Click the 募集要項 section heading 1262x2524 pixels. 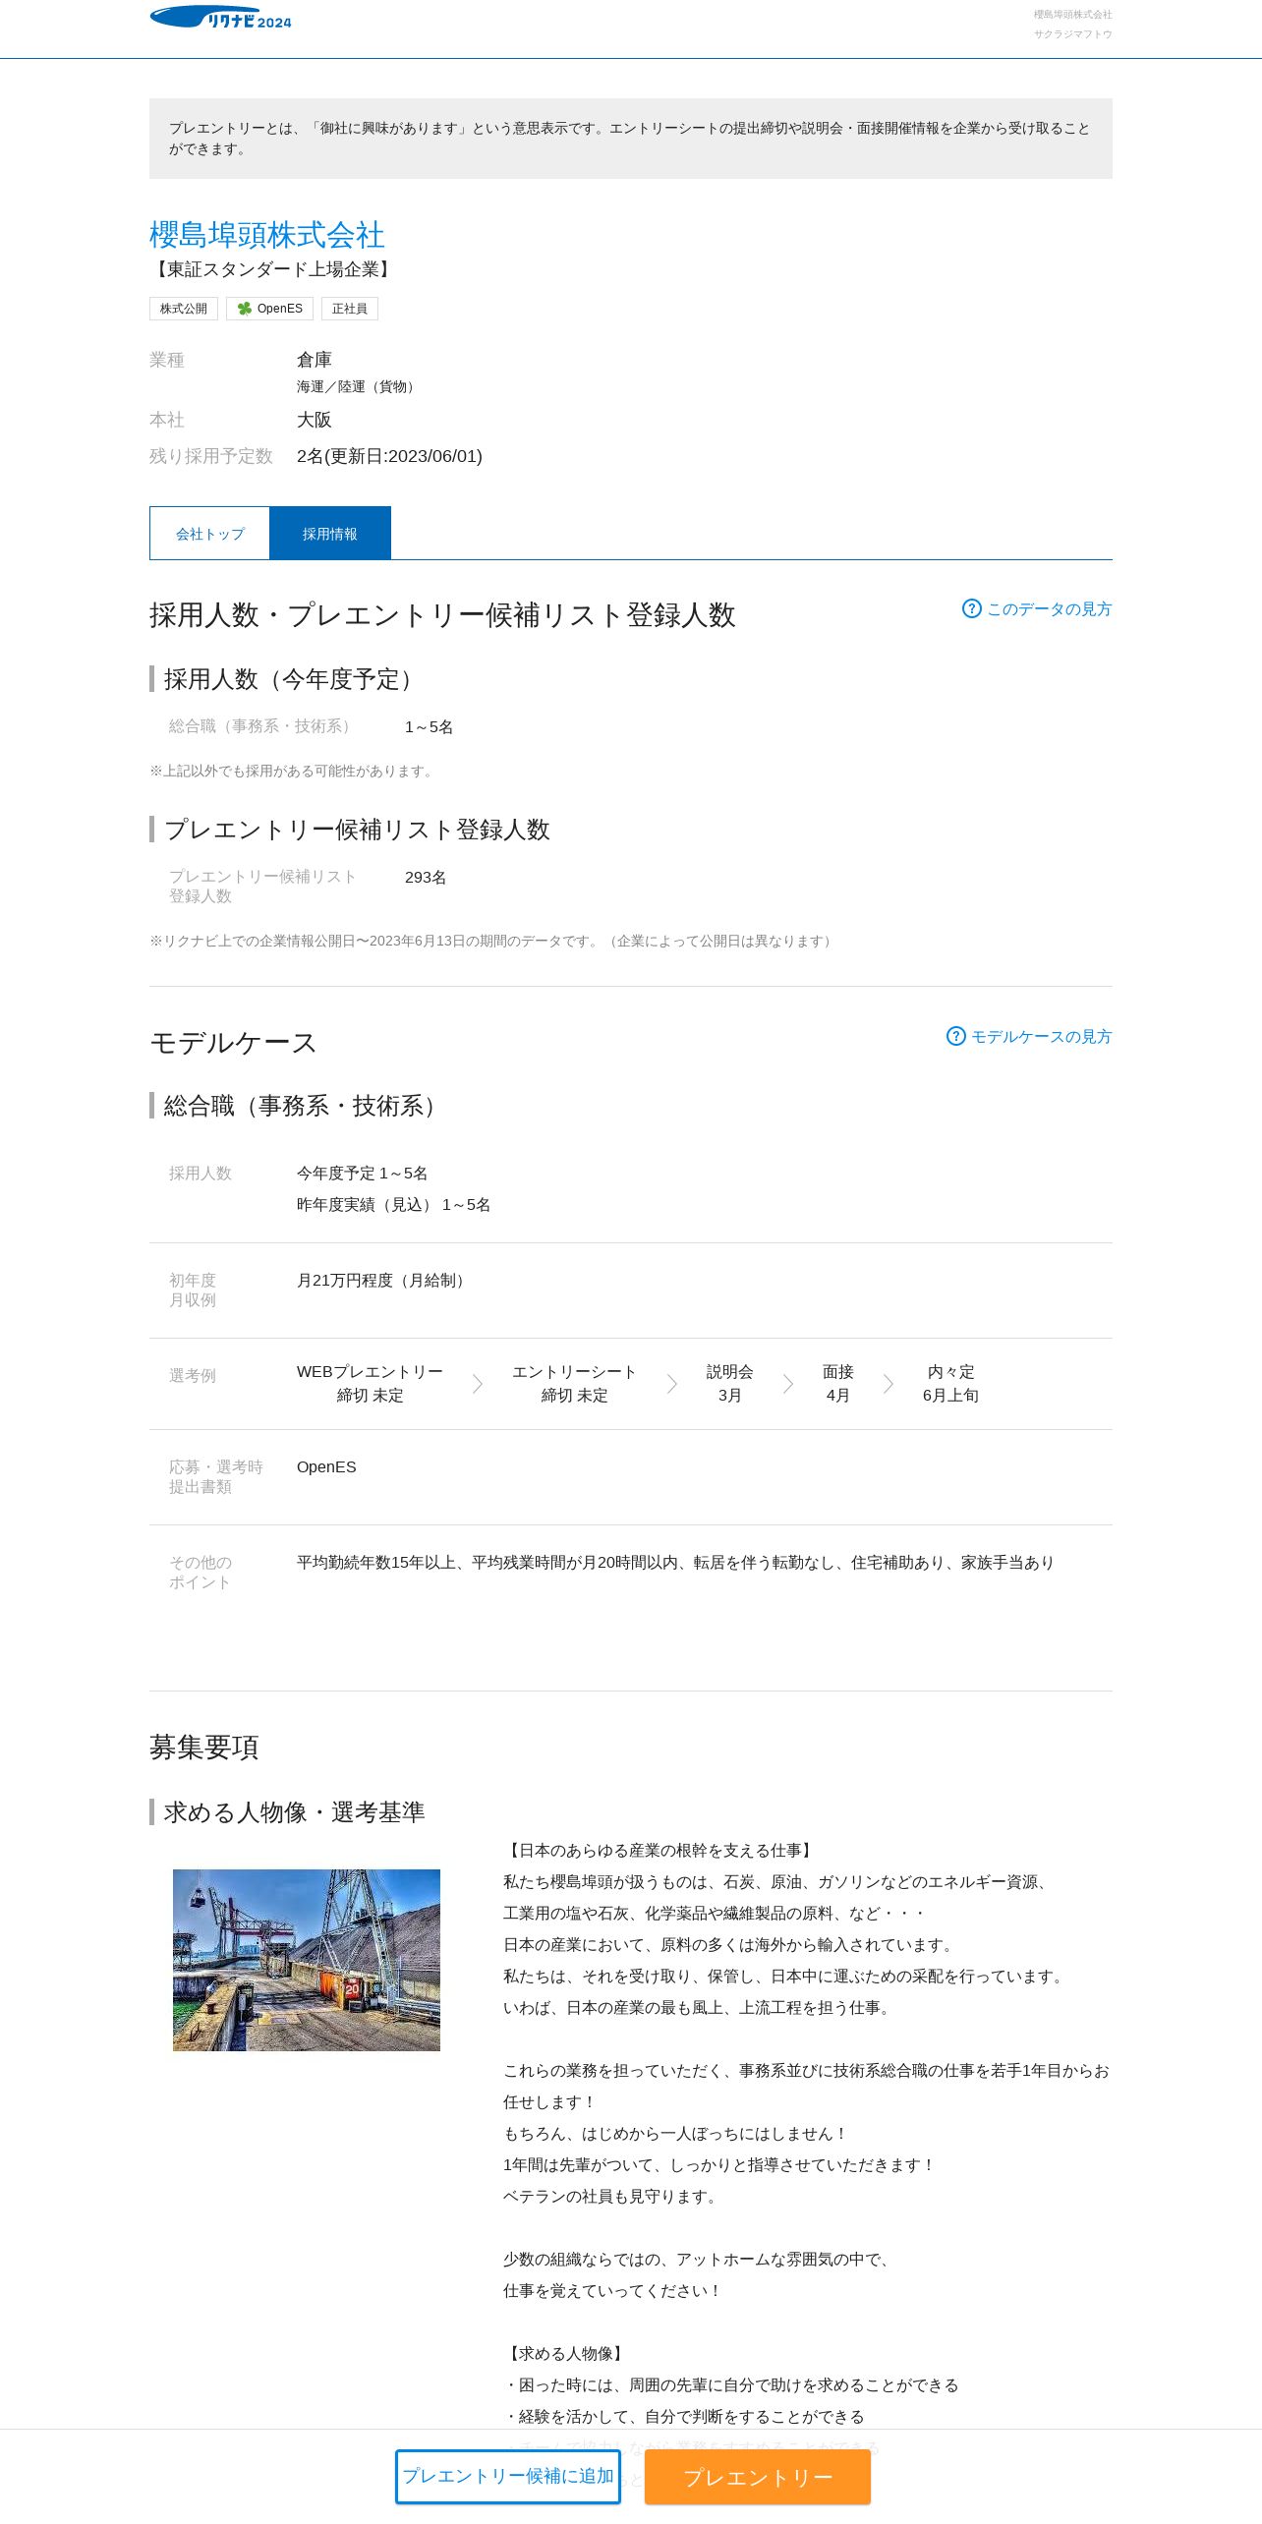coord(204,1747)
